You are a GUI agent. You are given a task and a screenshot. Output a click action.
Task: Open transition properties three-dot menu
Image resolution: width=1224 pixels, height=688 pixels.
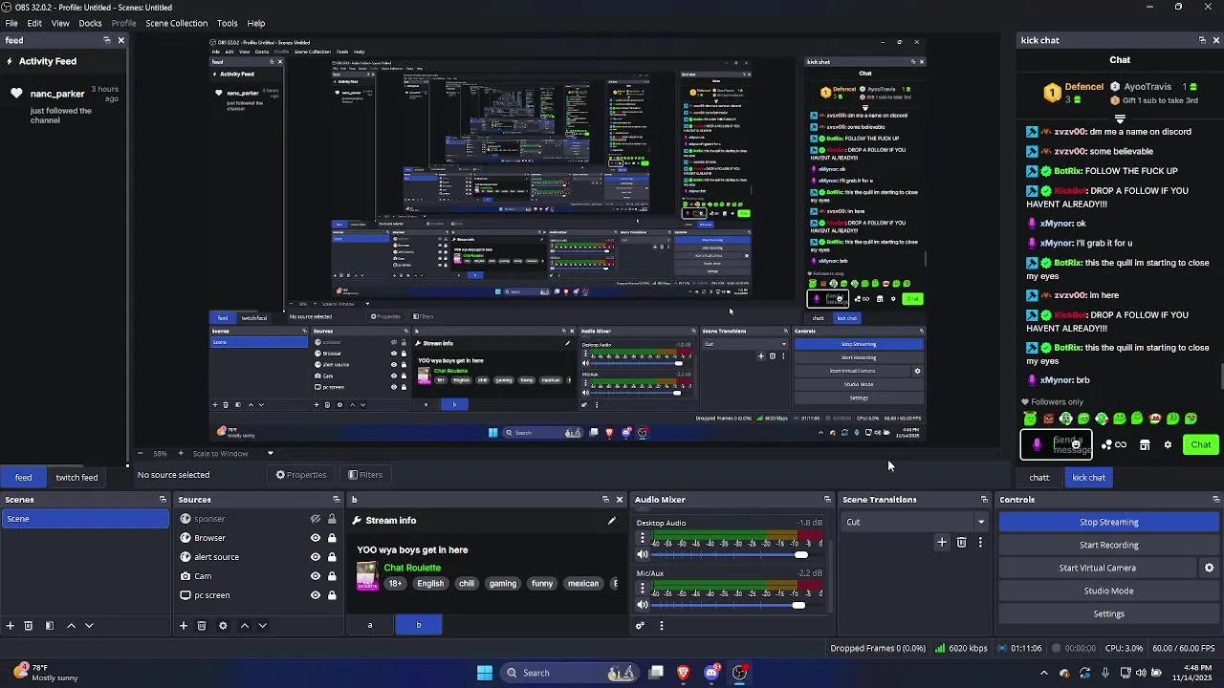980,543
